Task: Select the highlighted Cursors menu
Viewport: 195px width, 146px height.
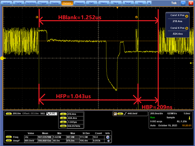Action: click(67, 3)
